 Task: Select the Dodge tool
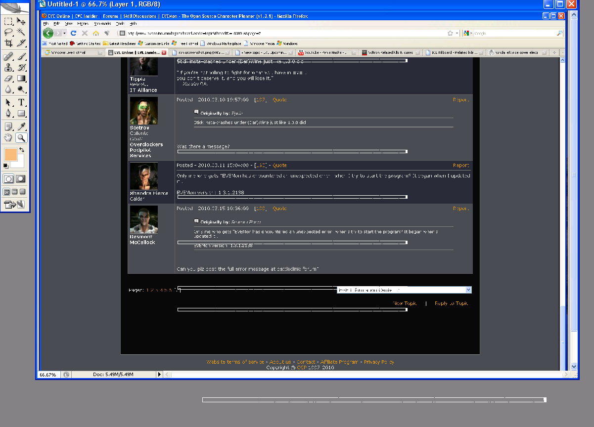coord(21,89)
